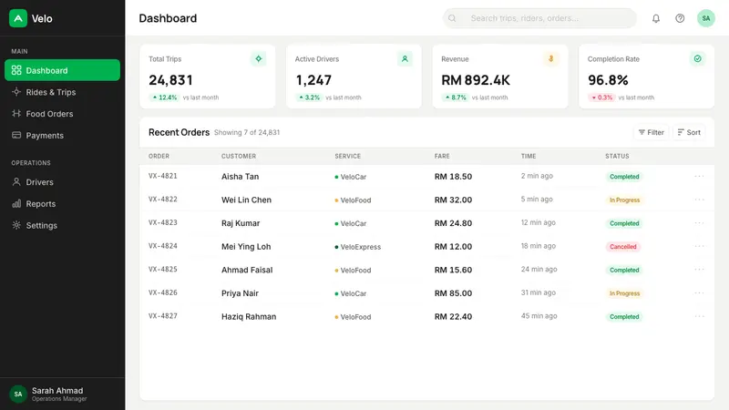Image resolution: width=729 pixels, height=410 pixels.
Task: Click order ID VX-4824
Action: [x=163, y=246]
